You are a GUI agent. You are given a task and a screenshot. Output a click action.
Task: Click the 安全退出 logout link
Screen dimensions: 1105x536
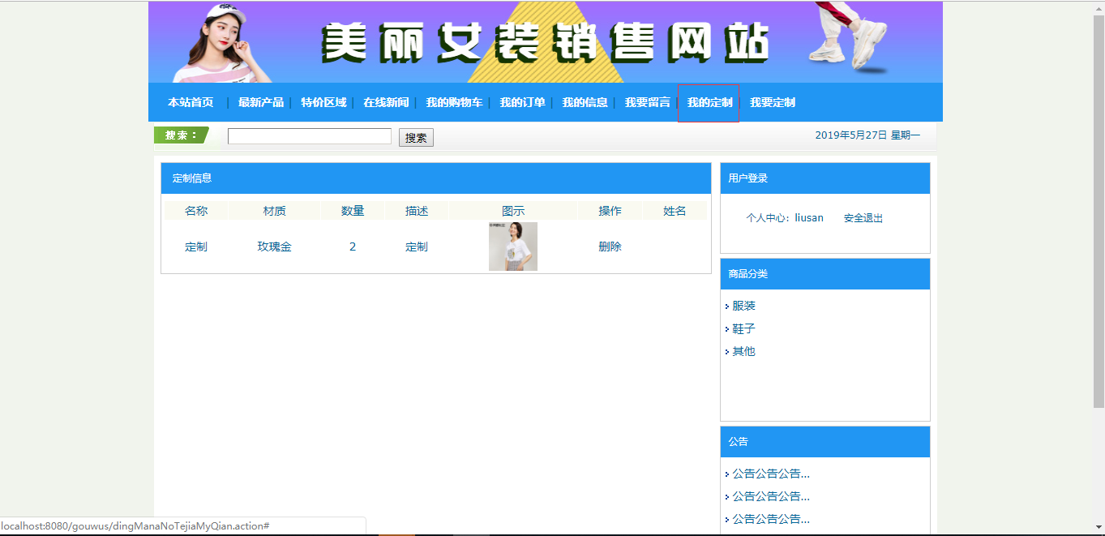863,218
